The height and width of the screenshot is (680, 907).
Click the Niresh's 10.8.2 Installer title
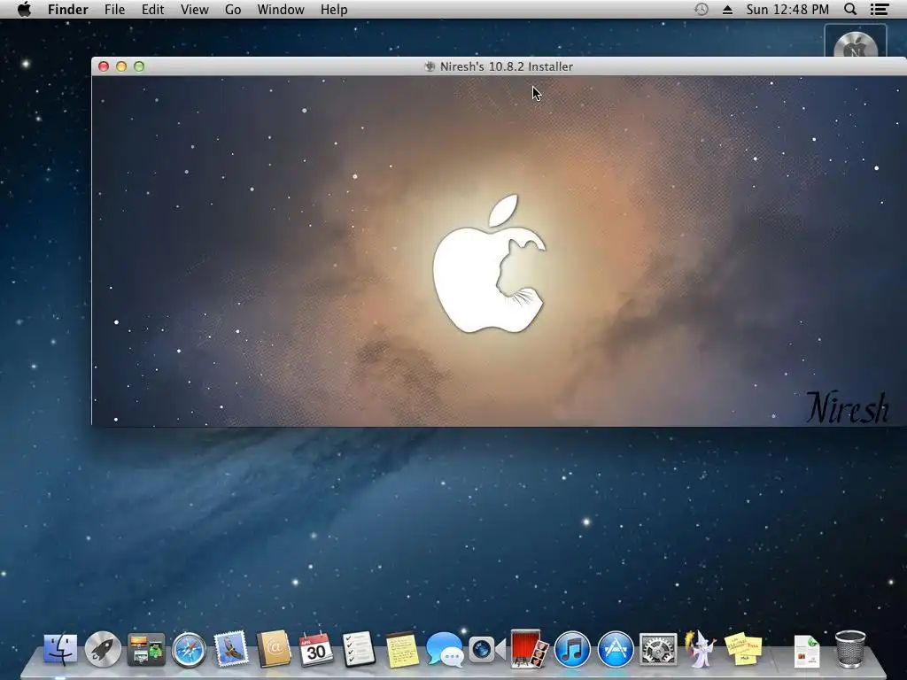coord(506,66)
